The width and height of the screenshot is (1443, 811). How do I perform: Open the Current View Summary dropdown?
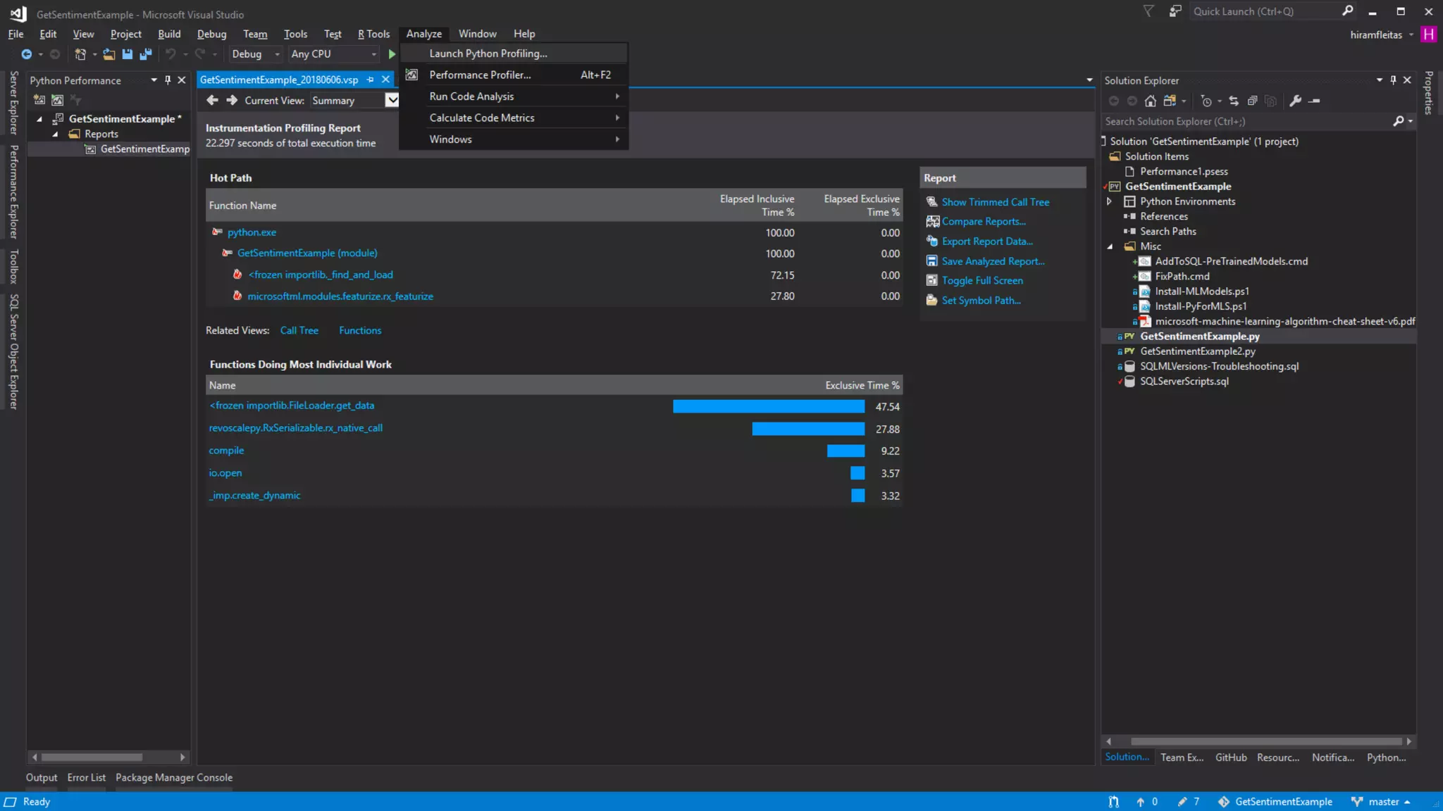(x=392, y=100)
